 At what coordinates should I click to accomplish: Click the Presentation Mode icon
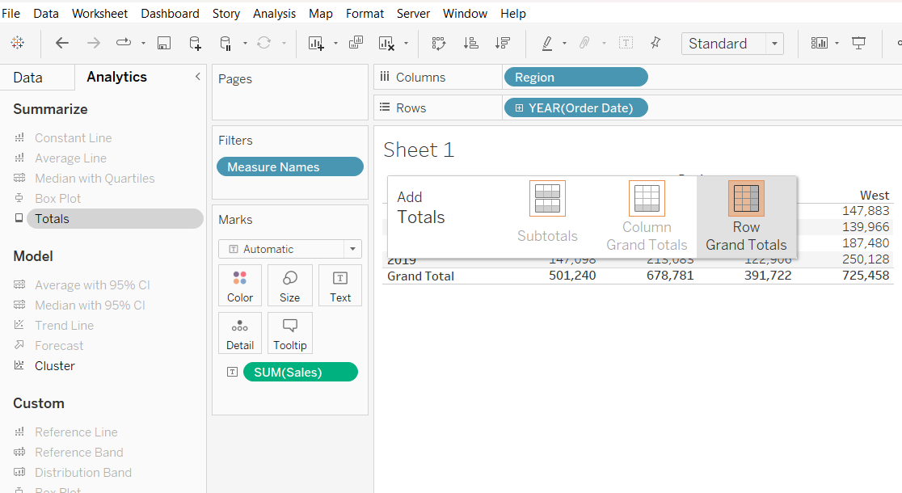click(x=859, y=44)
